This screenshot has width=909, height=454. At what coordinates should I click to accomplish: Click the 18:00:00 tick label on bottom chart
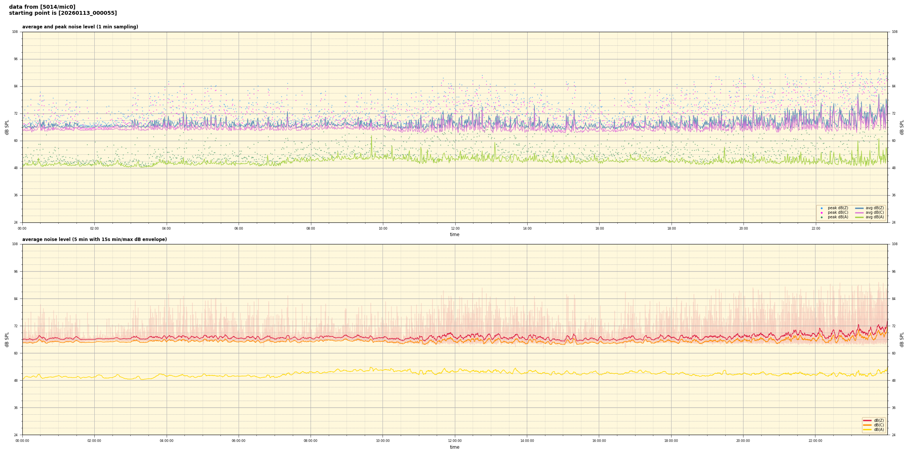point(671,441)
